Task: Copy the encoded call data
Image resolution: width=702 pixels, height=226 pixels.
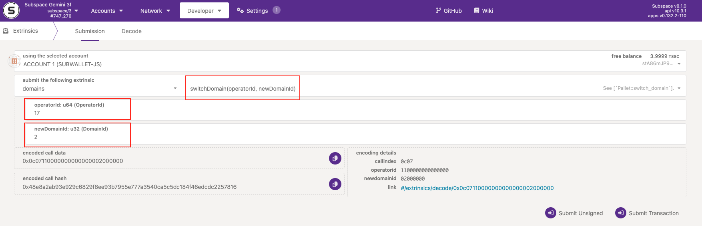Action: point(335,159)
